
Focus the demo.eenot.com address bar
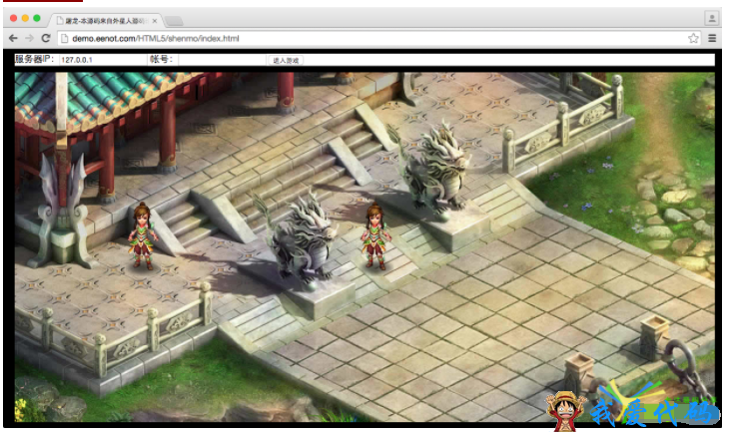pos(377,39)
